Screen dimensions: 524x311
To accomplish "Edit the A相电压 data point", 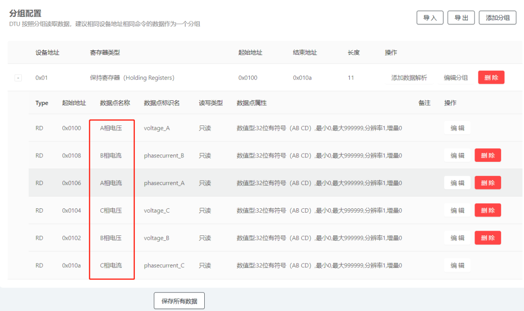I will (457, 127).
